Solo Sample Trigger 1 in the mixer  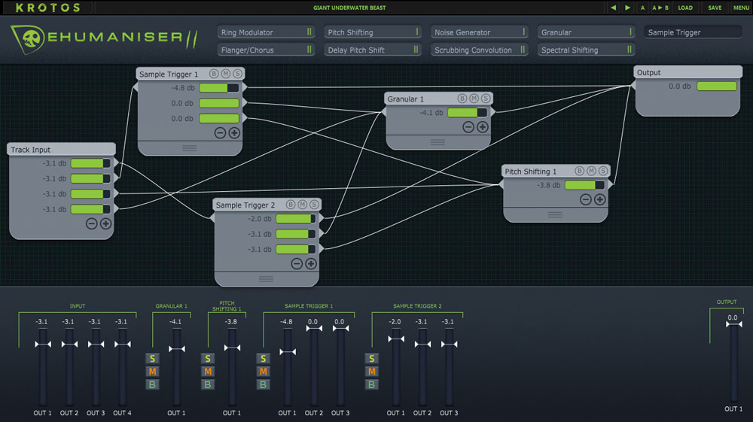tap(263, 359)
